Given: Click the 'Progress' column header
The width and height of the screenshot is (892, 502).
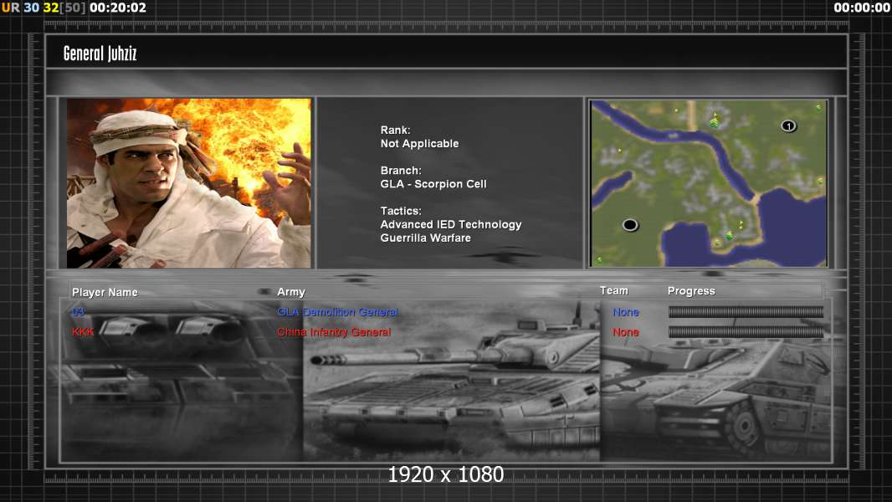Looking at the screenshot, I should coord(691,291).
